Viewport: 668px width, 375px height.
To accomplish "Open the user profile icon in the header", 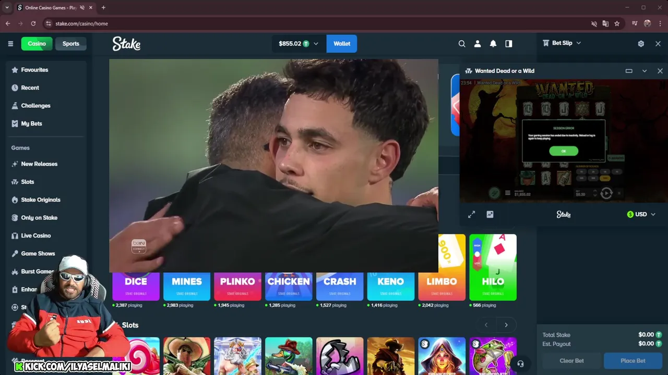I will 478,44.
